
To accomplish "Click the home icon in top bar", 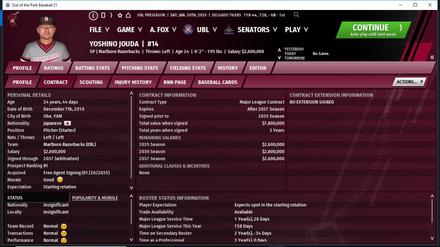I will coord(128,15).
